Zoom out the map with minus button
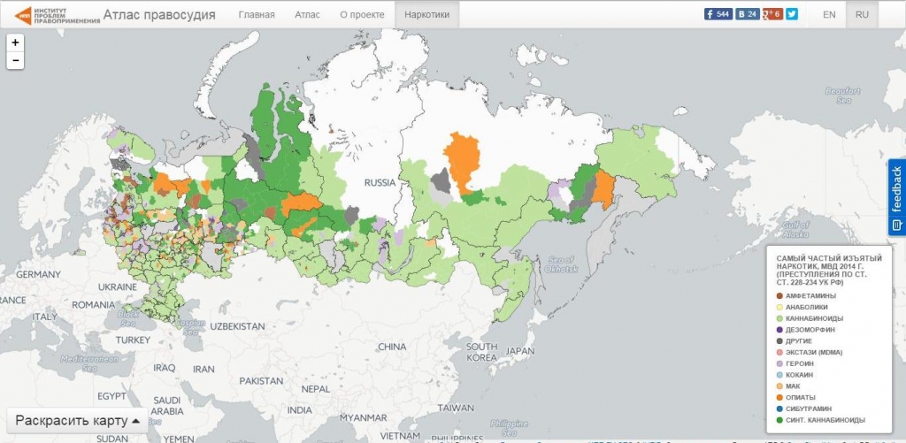Screen dimensions: 906x443 15,60
